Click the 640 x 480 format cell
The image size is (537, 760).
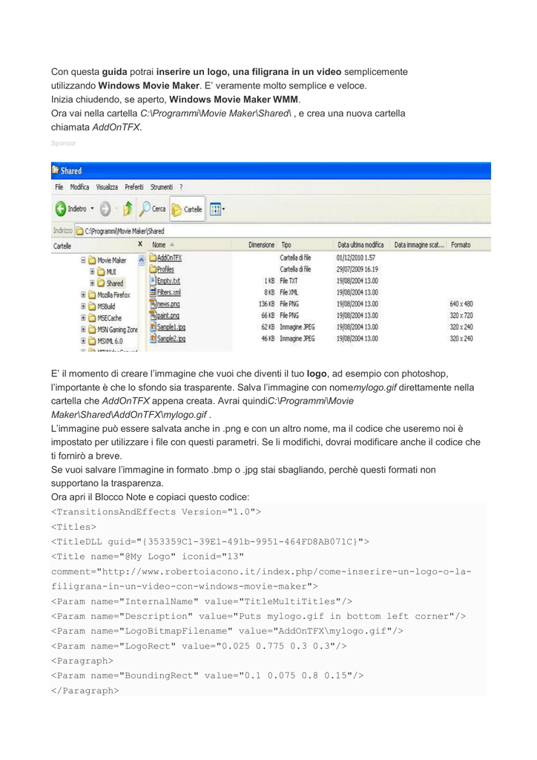[x=461, y=304]
